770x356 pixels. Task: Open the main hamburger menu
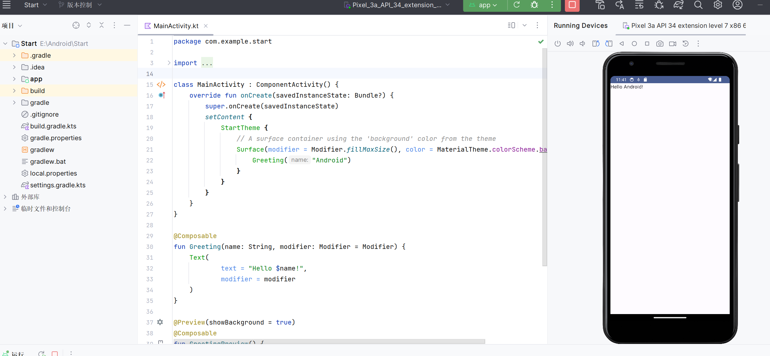click(7, 5)
